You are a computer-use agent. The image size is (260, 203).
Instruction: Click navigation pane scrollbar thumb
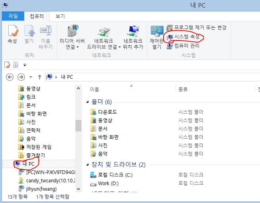[79, 126]
